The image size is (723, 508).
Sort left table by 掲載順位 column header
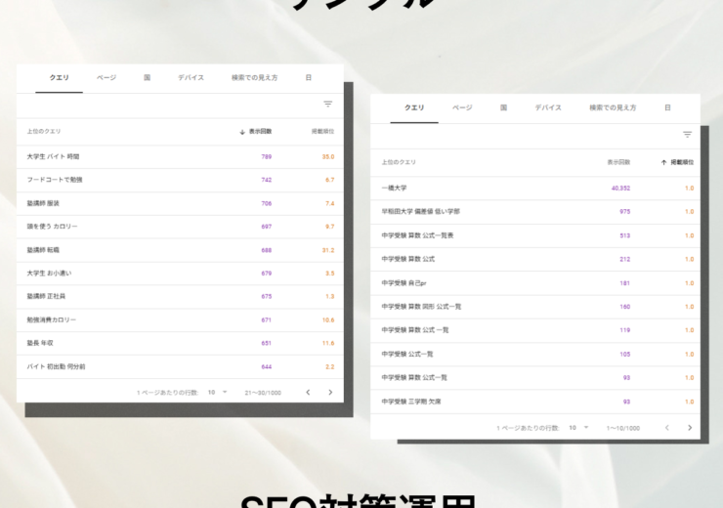coord(322,131)
